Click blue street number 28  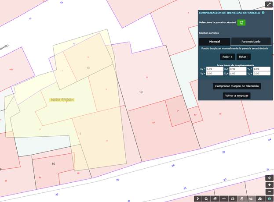173,166
